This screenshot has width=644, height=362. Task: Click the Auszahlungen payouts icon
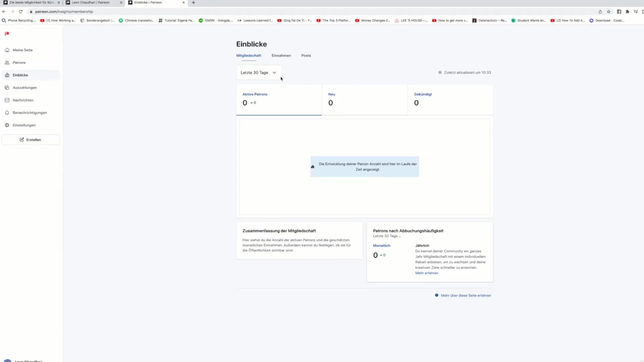[x=7, y=87]
